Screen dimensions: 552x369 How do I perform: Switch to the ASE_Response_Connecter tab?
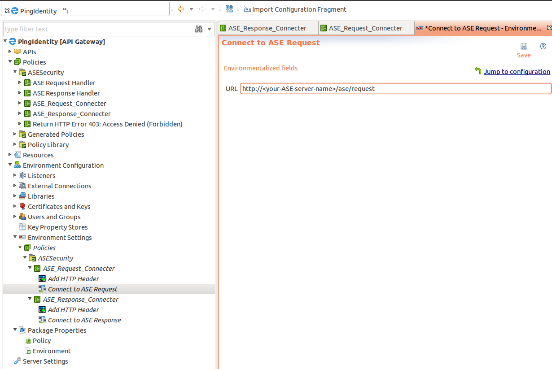[x=267, y=28]
